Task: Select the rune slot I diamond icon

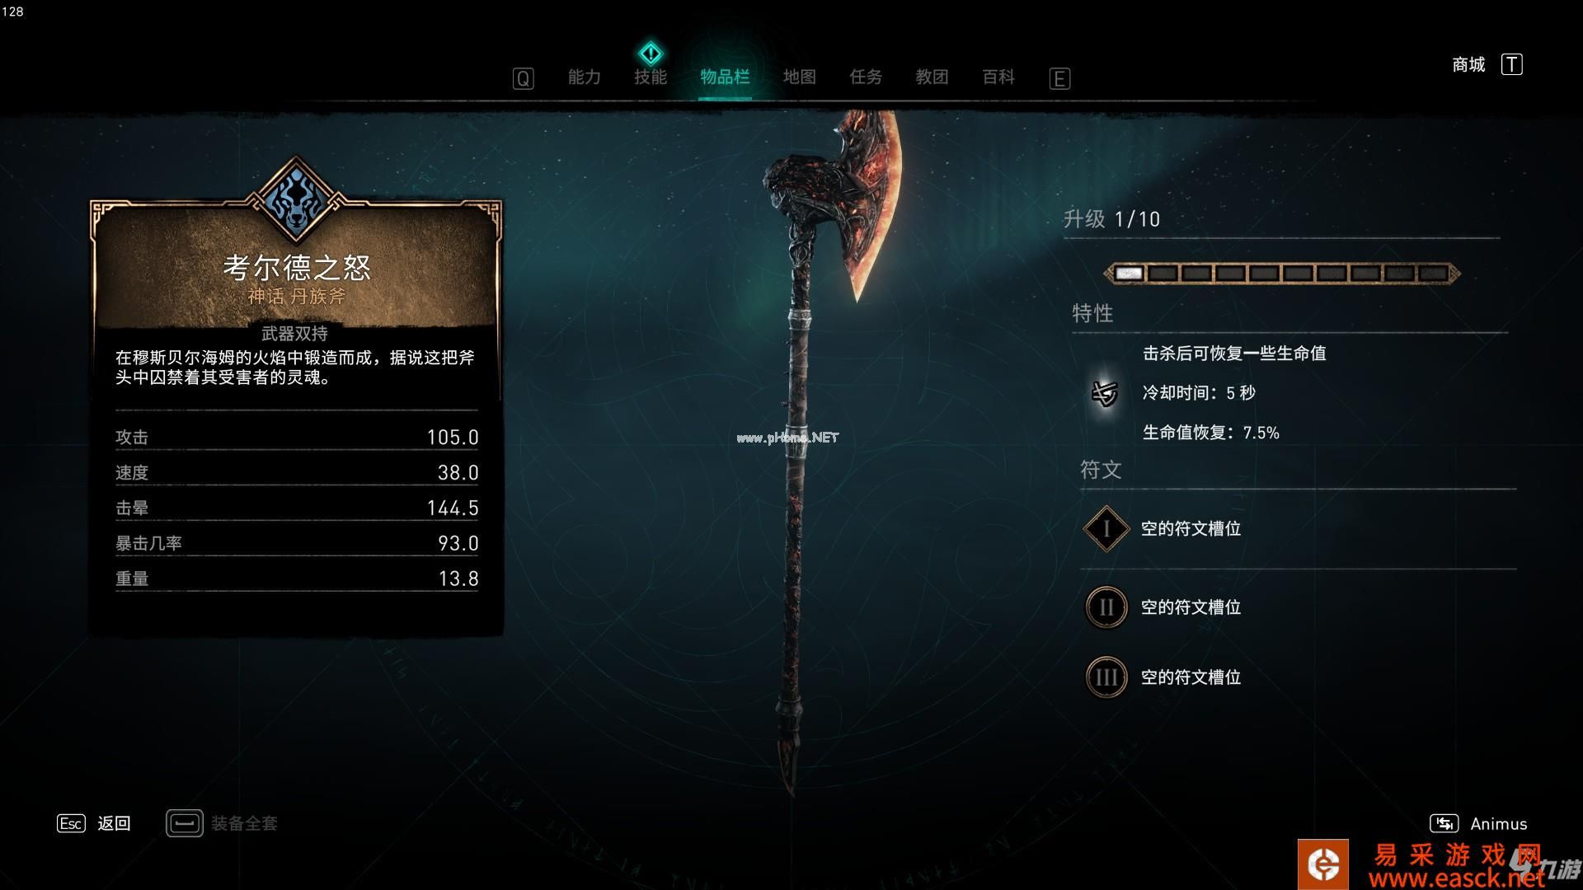Action: (1106, 529)
